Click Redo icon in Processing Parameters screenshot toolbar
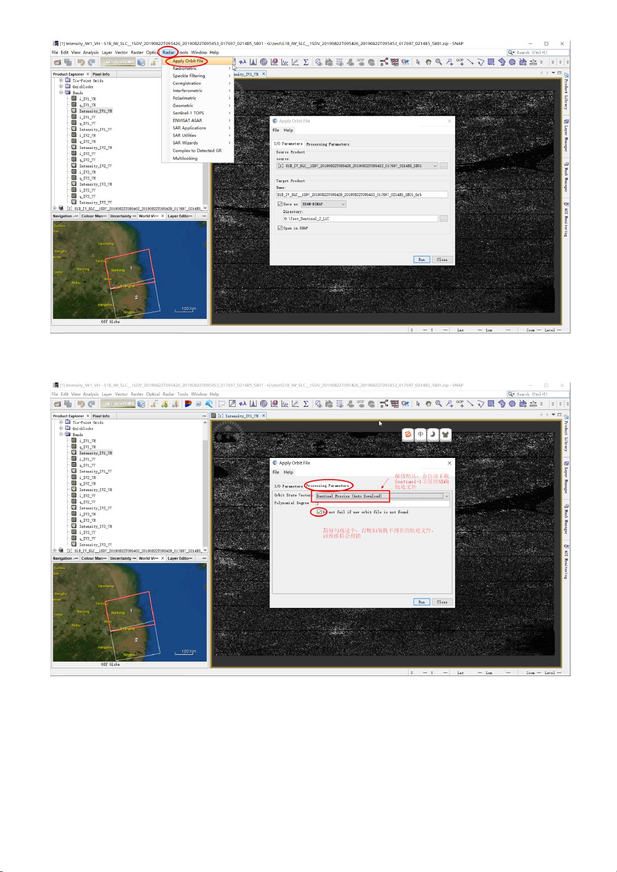 tap(92, 404)
